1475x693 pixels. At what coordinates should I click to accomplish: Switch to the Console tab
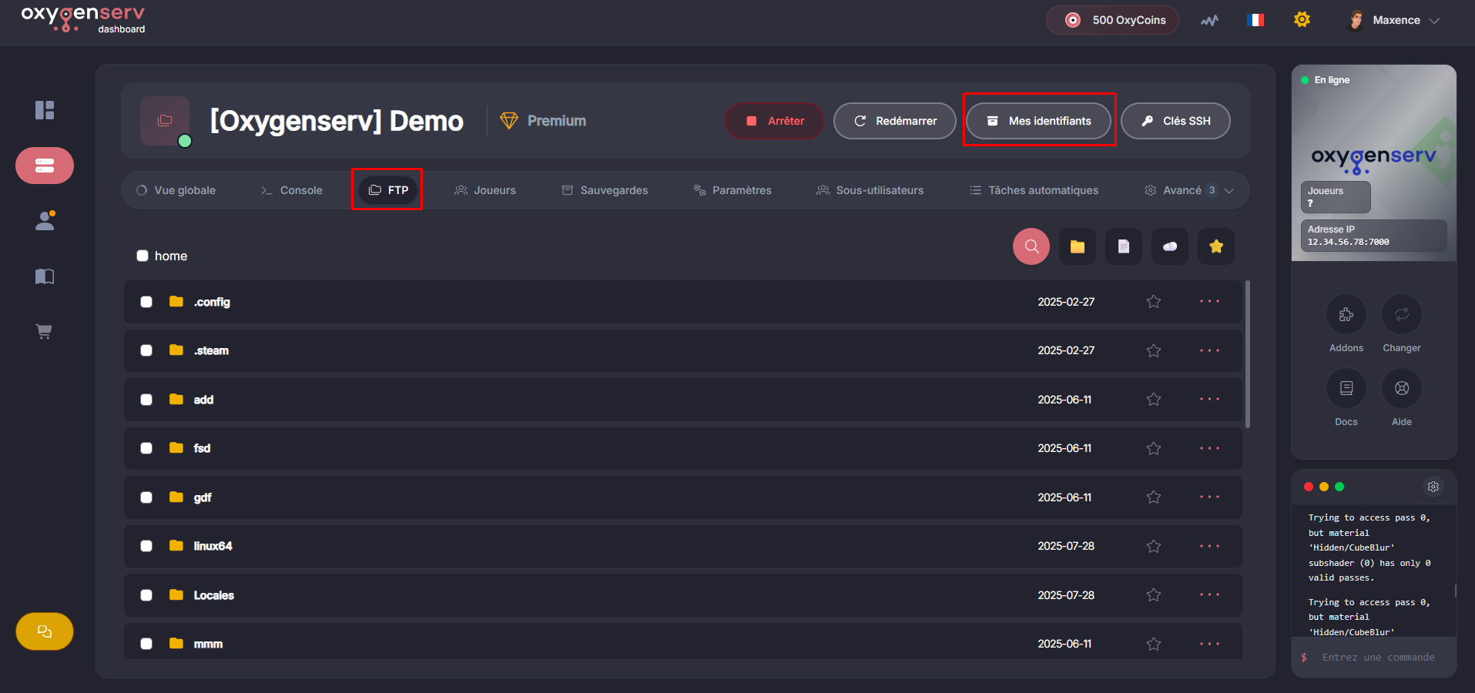point(292,190)
